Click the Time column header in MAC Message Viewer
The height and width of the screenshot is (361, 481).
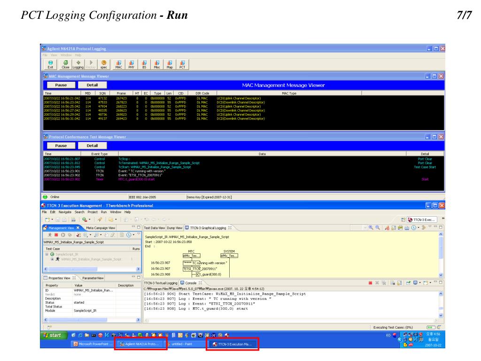[x=62, y=93]
